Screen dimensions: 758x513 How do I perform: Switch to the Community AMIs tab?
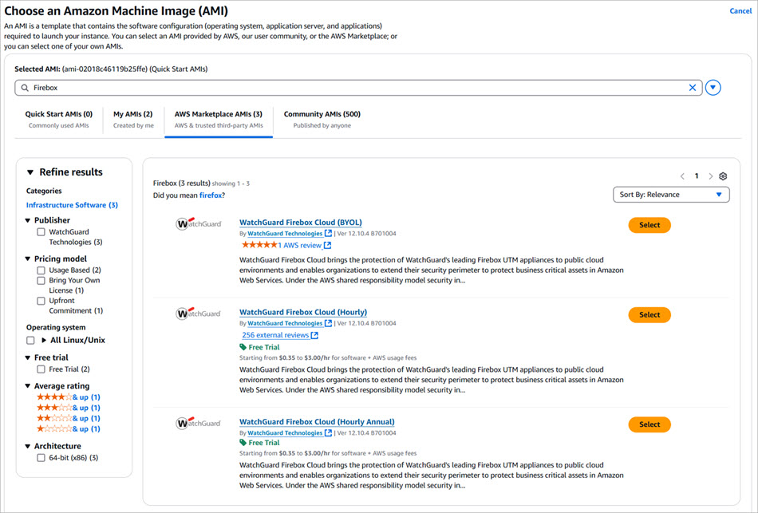[x=321, y=113]
